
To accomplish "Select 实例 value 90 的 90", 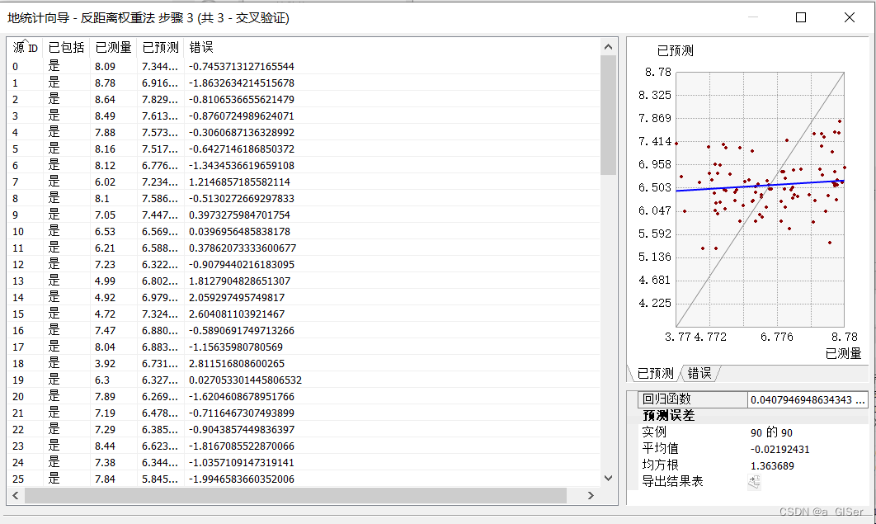I will click(771, 432).
